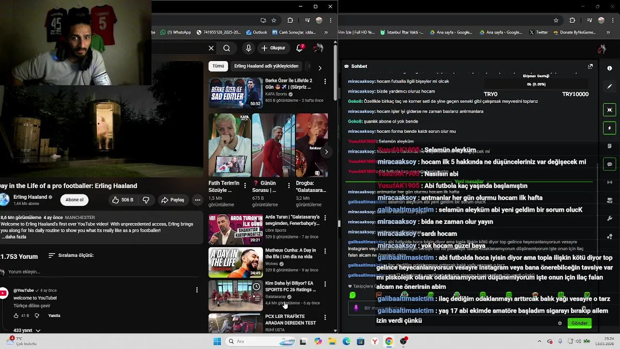620x349 pixels.
Task: Expand description with ...daha fazla
Action: (14, 237)
